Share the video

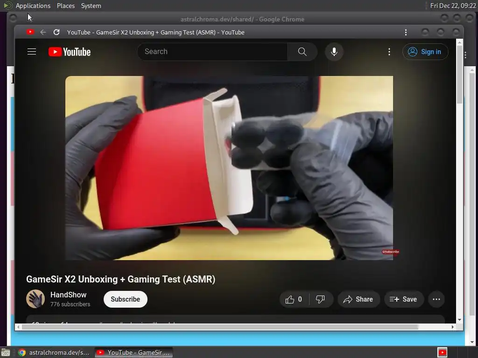(358, 299)
